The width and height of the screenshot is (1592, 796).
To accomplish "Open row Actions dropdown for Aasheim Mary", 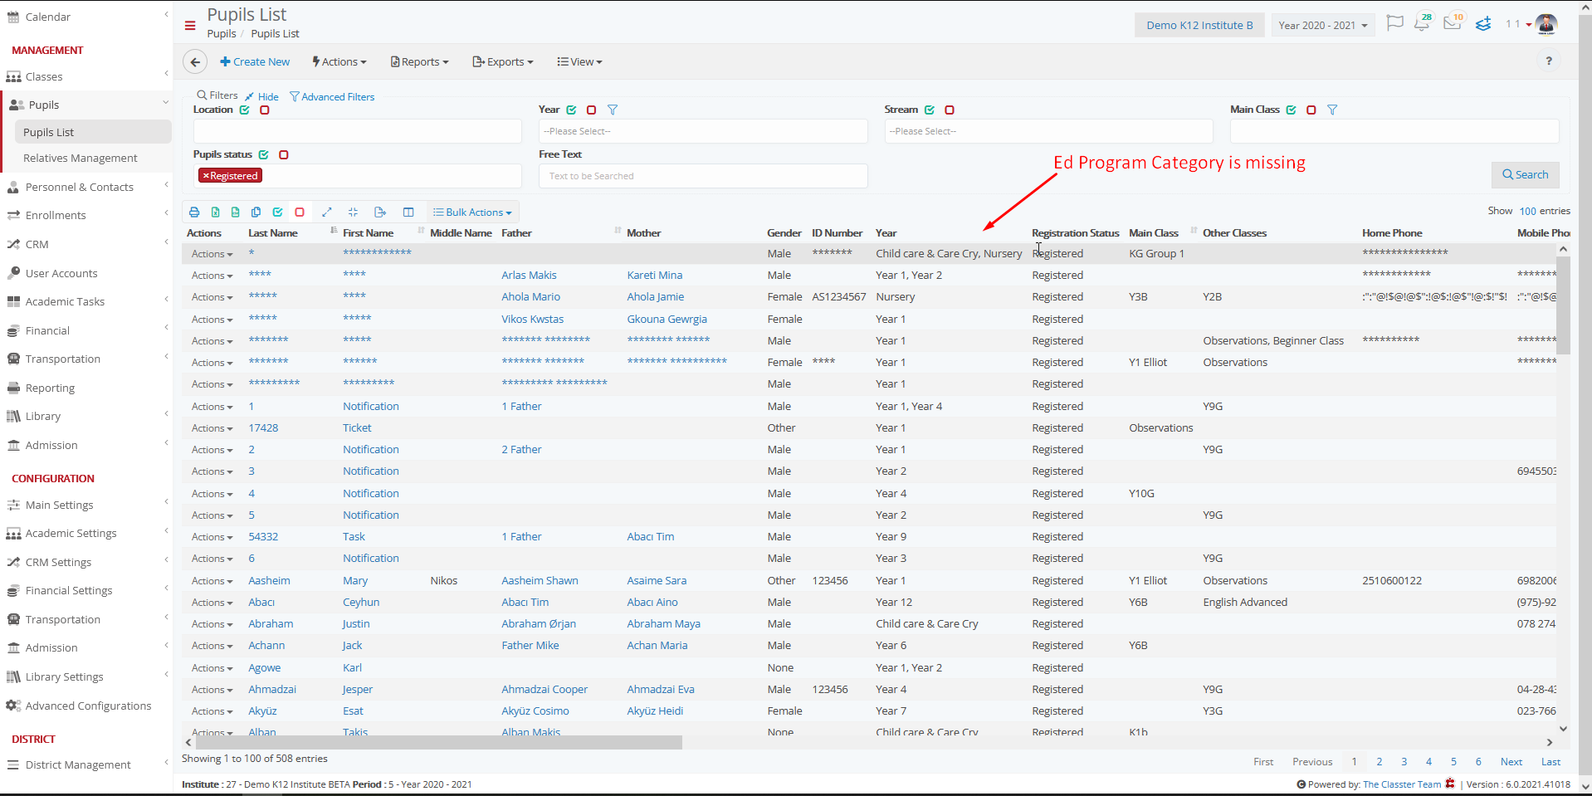I will [x=212, y=581].
